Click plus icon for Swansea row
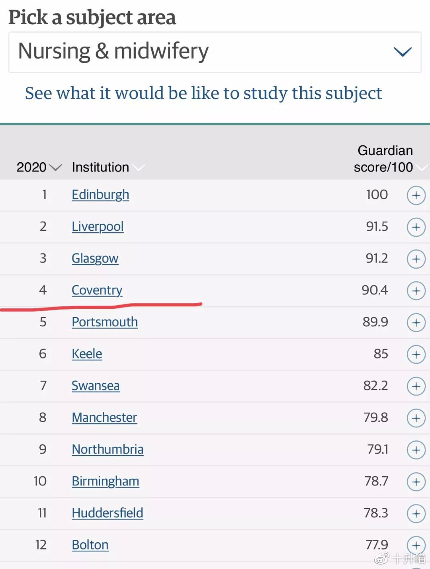 [x=416, y=386]
